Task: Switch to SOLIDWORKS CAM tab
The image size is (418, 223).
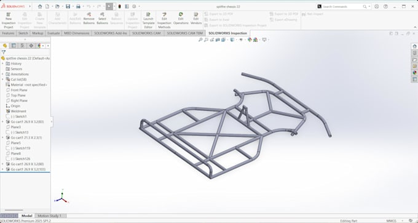Action: click(146, 33)
